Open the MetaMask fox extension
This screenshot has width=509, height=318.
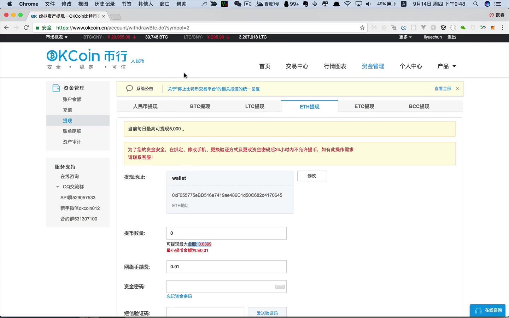492,28
